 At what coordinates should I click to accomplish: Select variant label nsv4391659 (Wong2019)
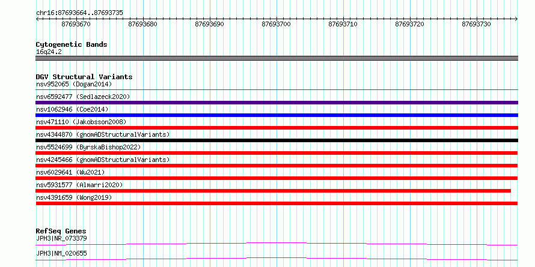(74, 197)
